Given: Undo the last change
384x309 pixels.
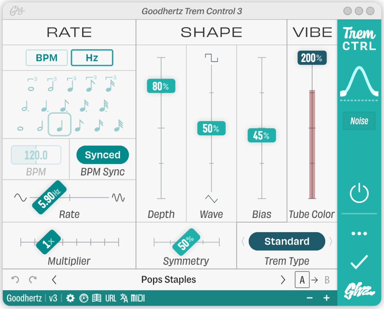Looking at the screenshot, I should coord(15,280).
